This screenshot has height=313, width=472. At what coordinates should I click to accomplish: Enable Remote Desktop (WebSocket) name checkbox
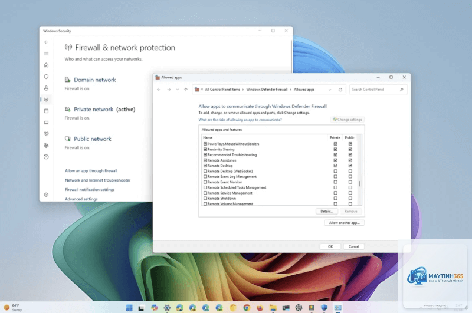[x=205, y=171]
